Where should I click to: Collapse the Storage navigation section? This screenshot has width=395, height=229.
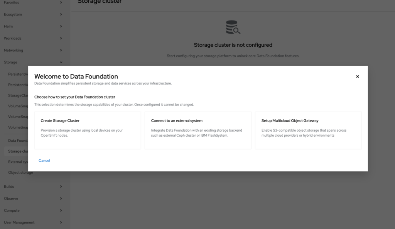click(33, 62)
